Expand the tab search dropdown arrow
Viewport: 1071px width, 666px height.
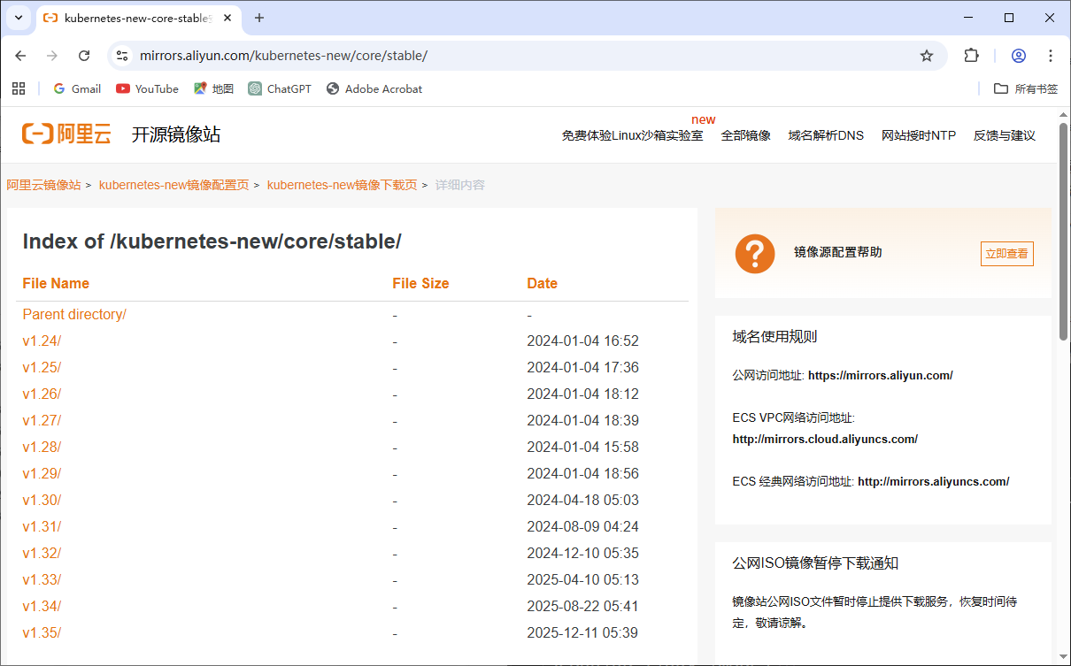pos(18,18)
